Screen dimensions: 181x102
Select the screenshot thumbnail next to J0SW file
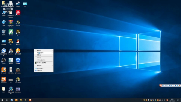pyautogui.click(x=18, y=71)
